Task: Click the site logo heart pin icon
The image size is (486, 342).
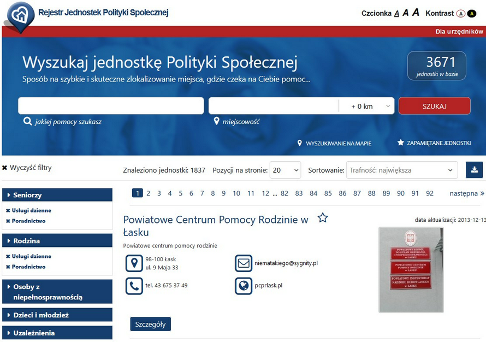Action: (x=20, y=17)
